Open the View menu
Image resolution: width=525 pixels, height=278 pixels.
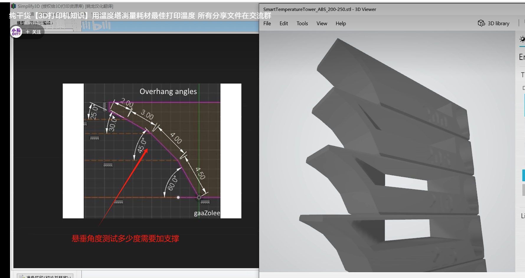(x=322, y=24)
